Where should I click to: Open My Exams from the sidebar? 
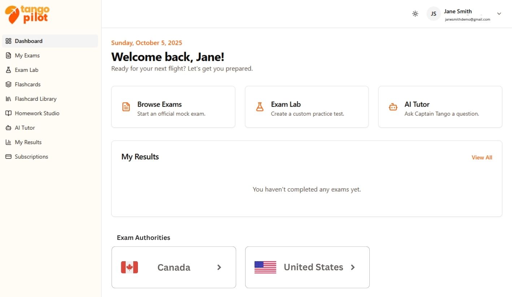(27, 56)
